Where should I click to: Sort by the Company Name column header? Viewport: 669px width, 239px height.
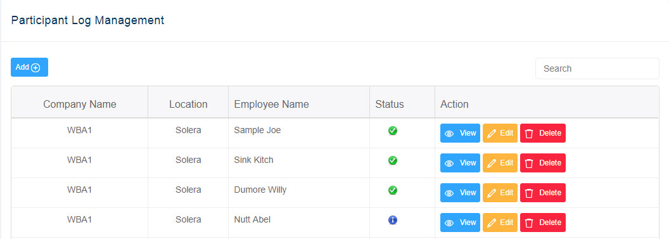[80, 104]
